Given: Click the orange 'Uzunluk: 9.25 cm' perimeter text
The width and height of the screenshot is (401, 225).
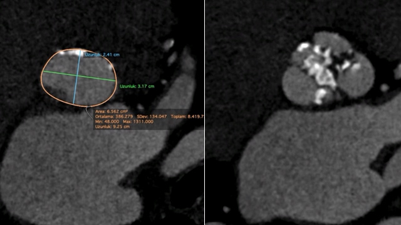Looking at the screenshot, I should coord(112,126).
